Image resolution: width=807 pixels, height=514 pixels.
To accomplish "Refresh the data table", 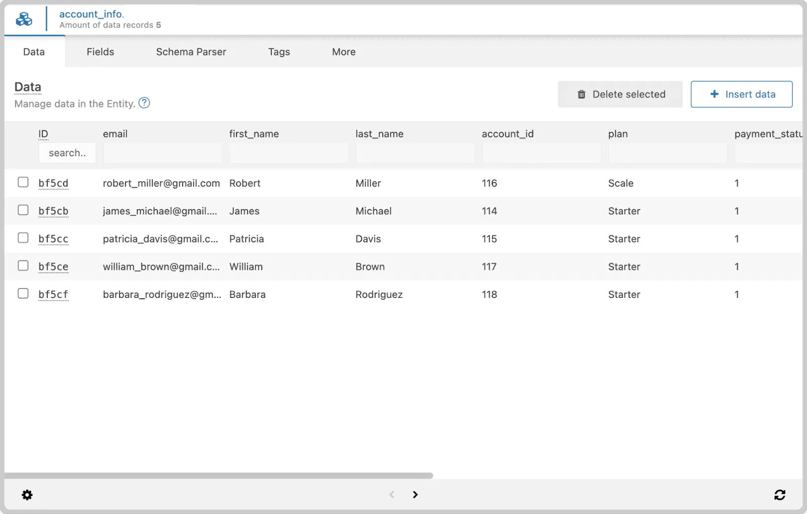I will [x=780, y=494].
